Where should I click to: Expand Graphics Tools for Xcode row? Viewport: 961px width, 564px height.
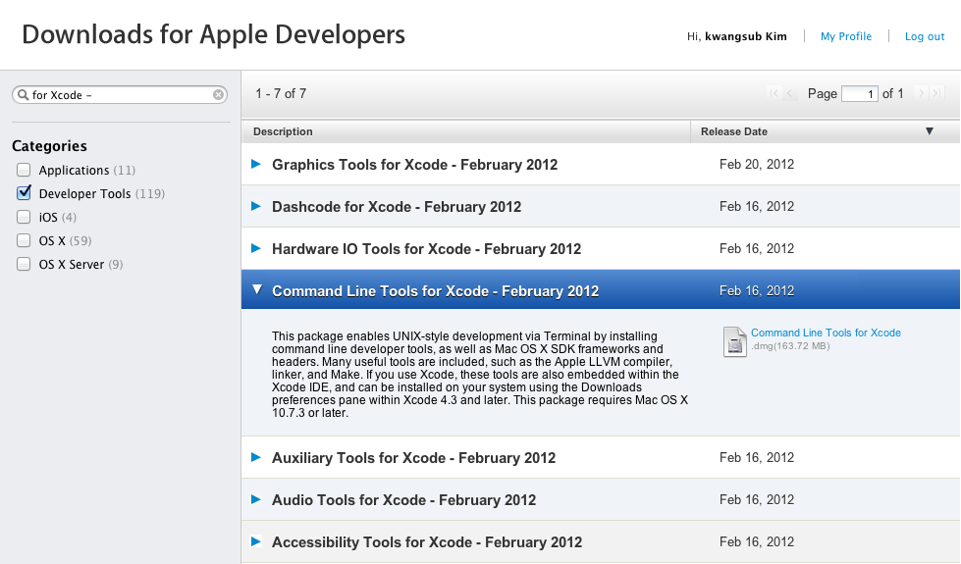tap(256, 164)
